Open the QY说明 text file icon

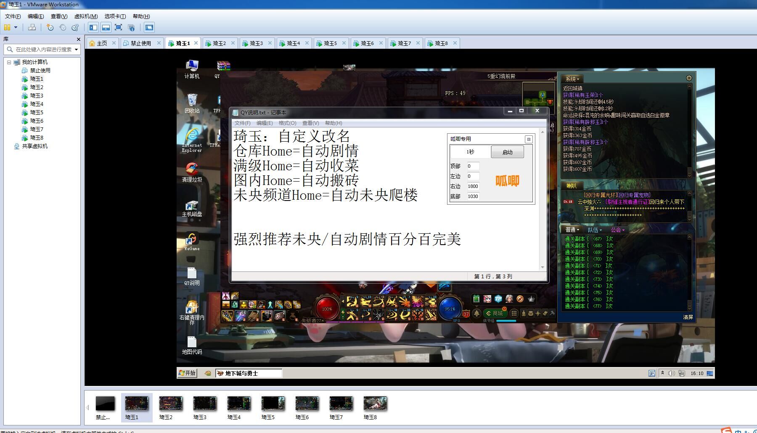coord(192,276)
